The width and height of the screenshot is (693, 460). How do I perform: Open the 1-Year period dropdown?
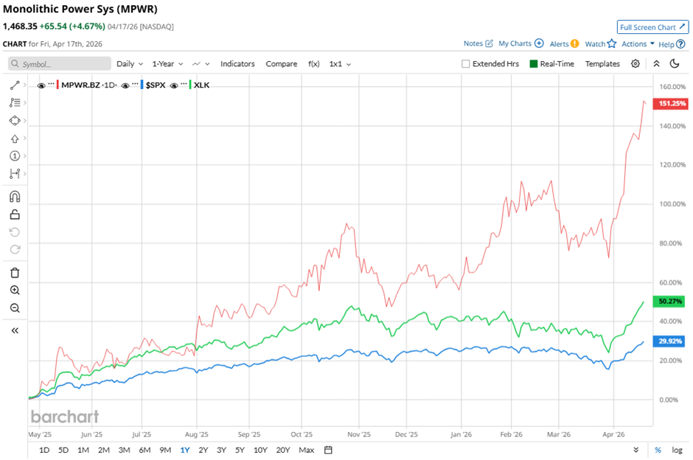[167, 63]
